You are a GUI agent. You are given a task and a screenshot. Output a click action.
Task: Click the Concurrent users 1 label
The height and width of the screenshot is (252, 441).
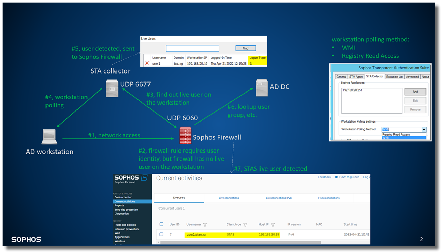tap(172, 208)
